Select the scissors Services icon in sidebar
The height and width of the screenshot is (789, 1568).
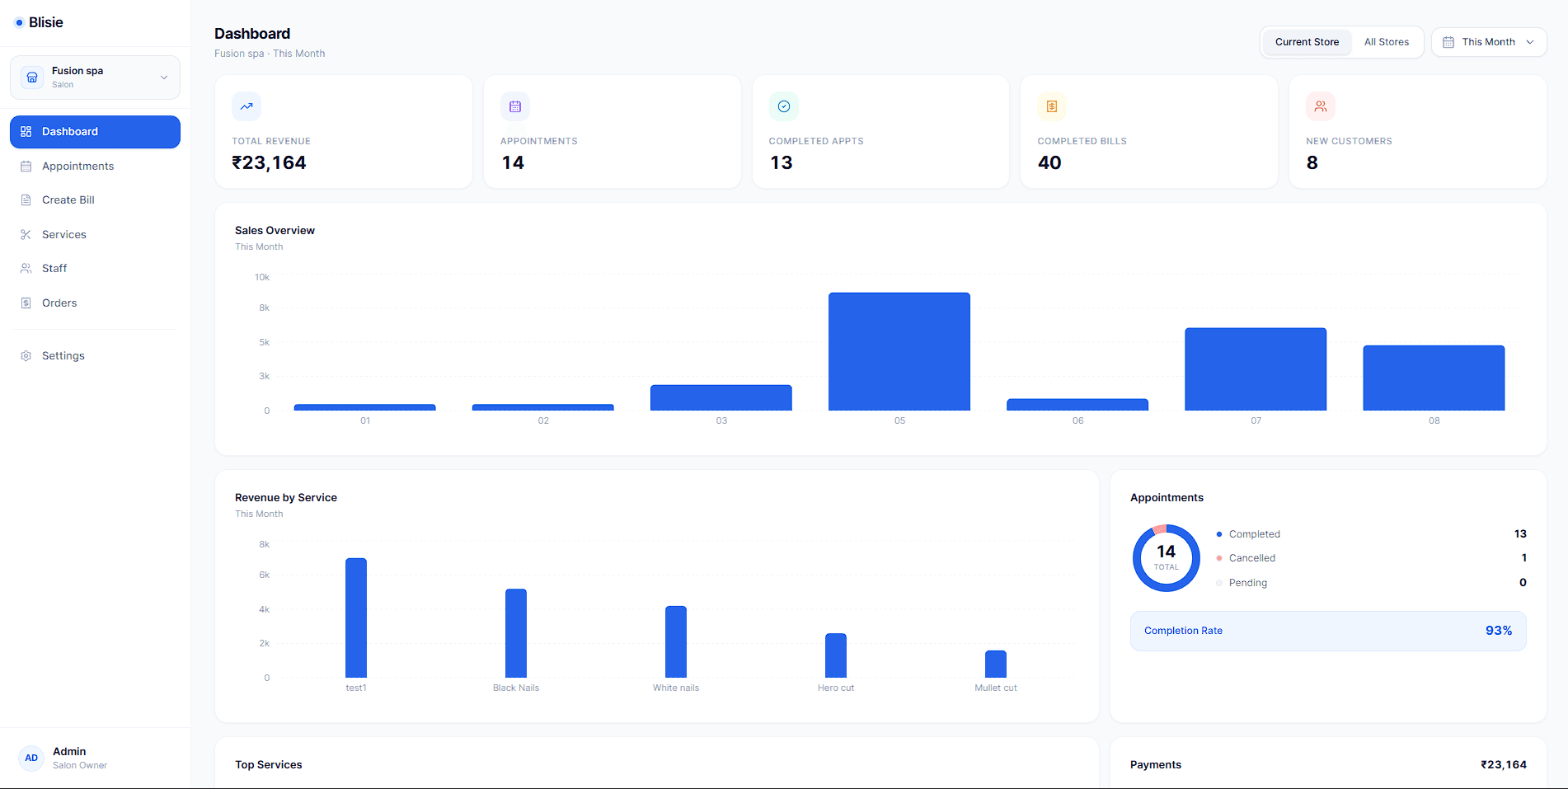(x=26, y=234)
